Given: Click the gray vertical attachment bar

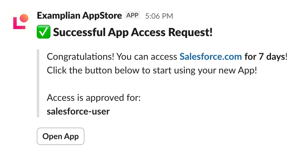Looking at the screenshot, I should tap(38, 83).
